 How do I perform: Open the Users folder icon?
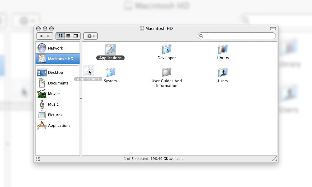(223, 72)
